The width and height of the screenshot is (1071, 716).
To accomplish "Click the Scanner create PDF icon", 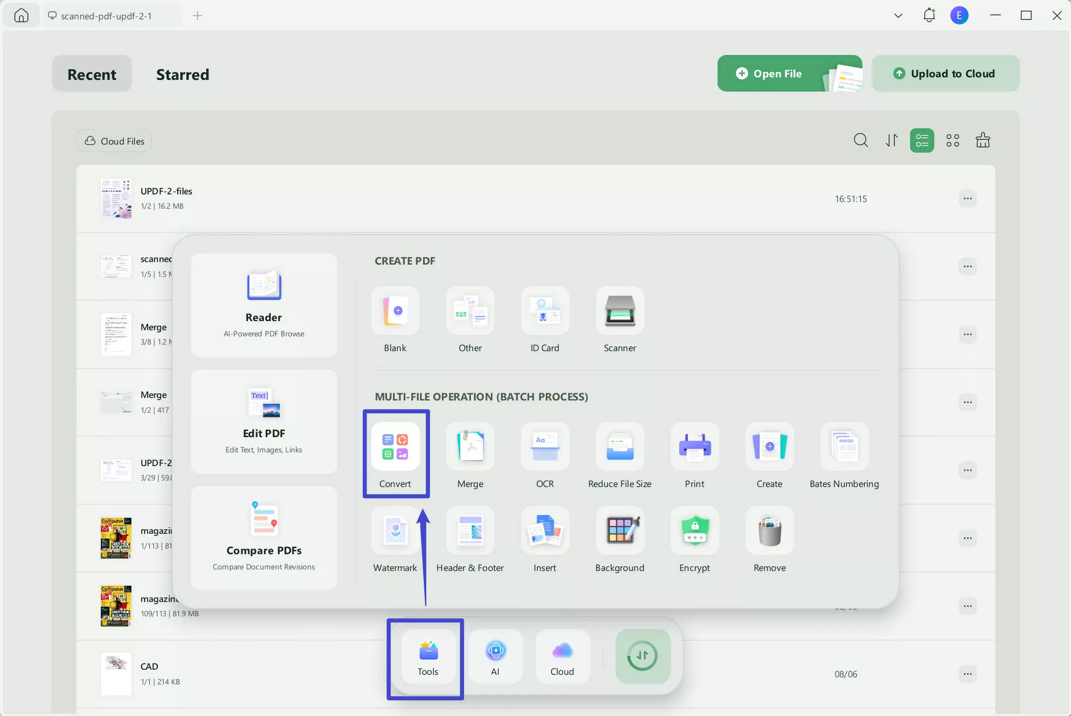I will click(619, 310).
